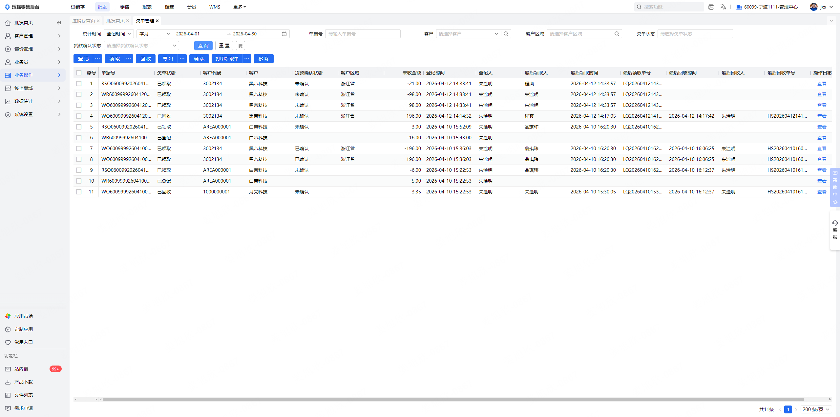Click the print icon in top bar
Screen dimensions: 840x417
[711, 7]
